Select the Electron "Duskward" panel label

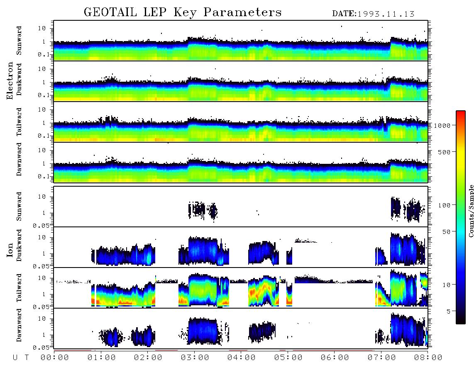[x=19, y=79]
